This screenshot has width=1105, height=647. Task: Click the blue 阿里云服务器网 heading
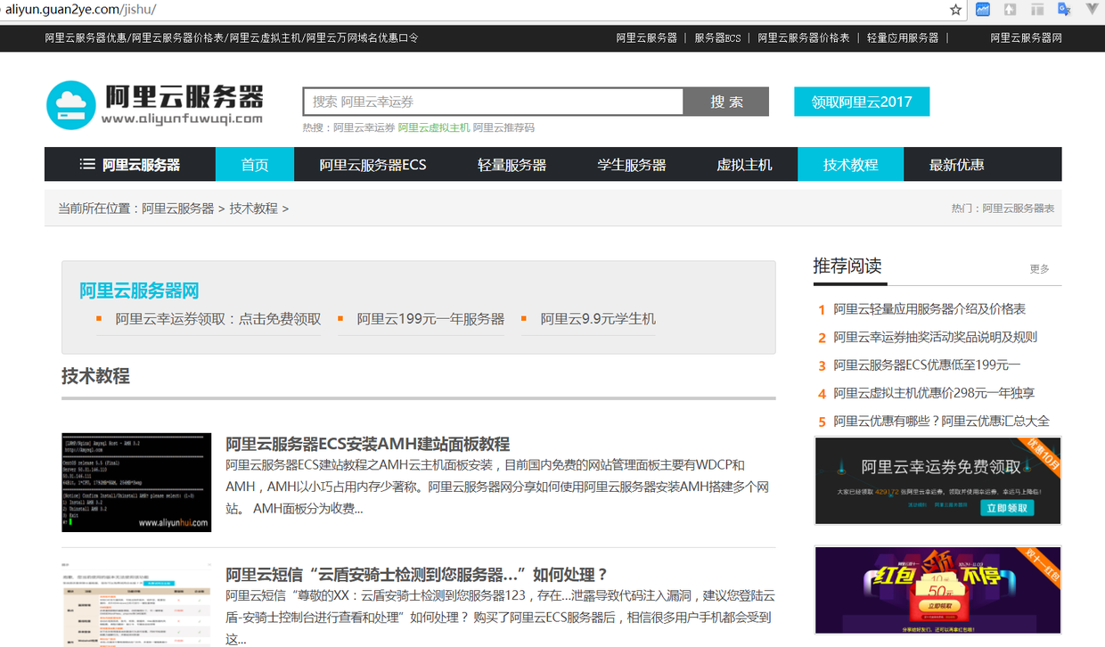click(x=139, y=291)
